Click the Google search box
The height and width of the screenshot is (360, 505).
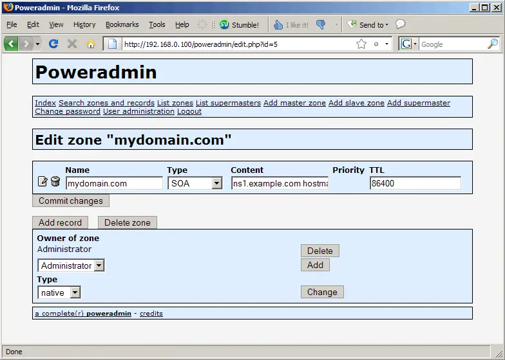452,44
